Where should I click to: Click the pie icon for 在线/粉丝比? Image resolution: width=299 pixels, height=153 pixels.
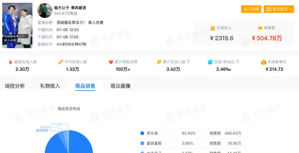click(210, 62)
